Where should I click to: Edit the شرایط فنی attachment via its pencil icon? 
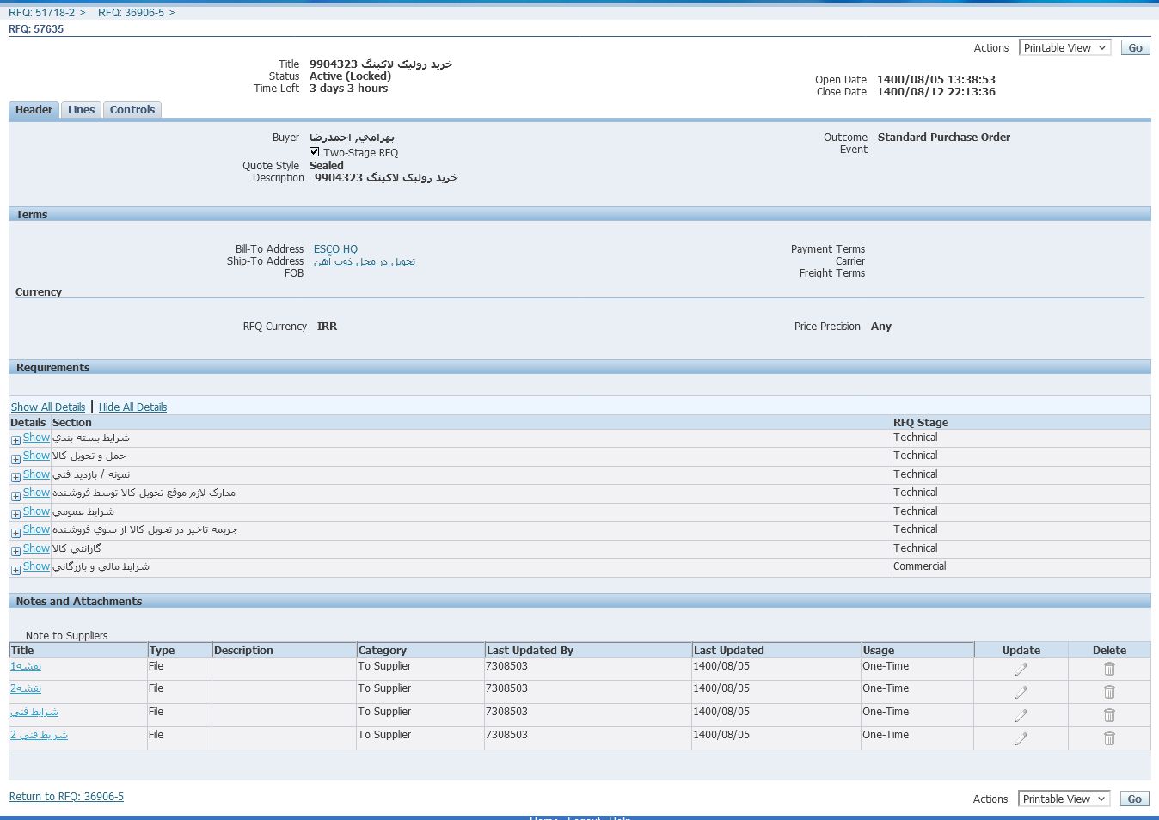[x=1021, y=715]
